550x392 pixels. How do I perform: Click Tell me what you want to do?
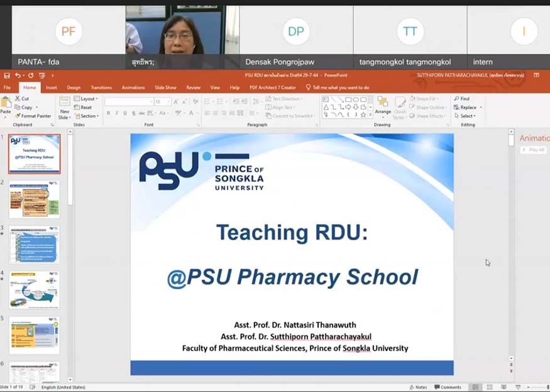pyautogui.click(x=338, y=88)
